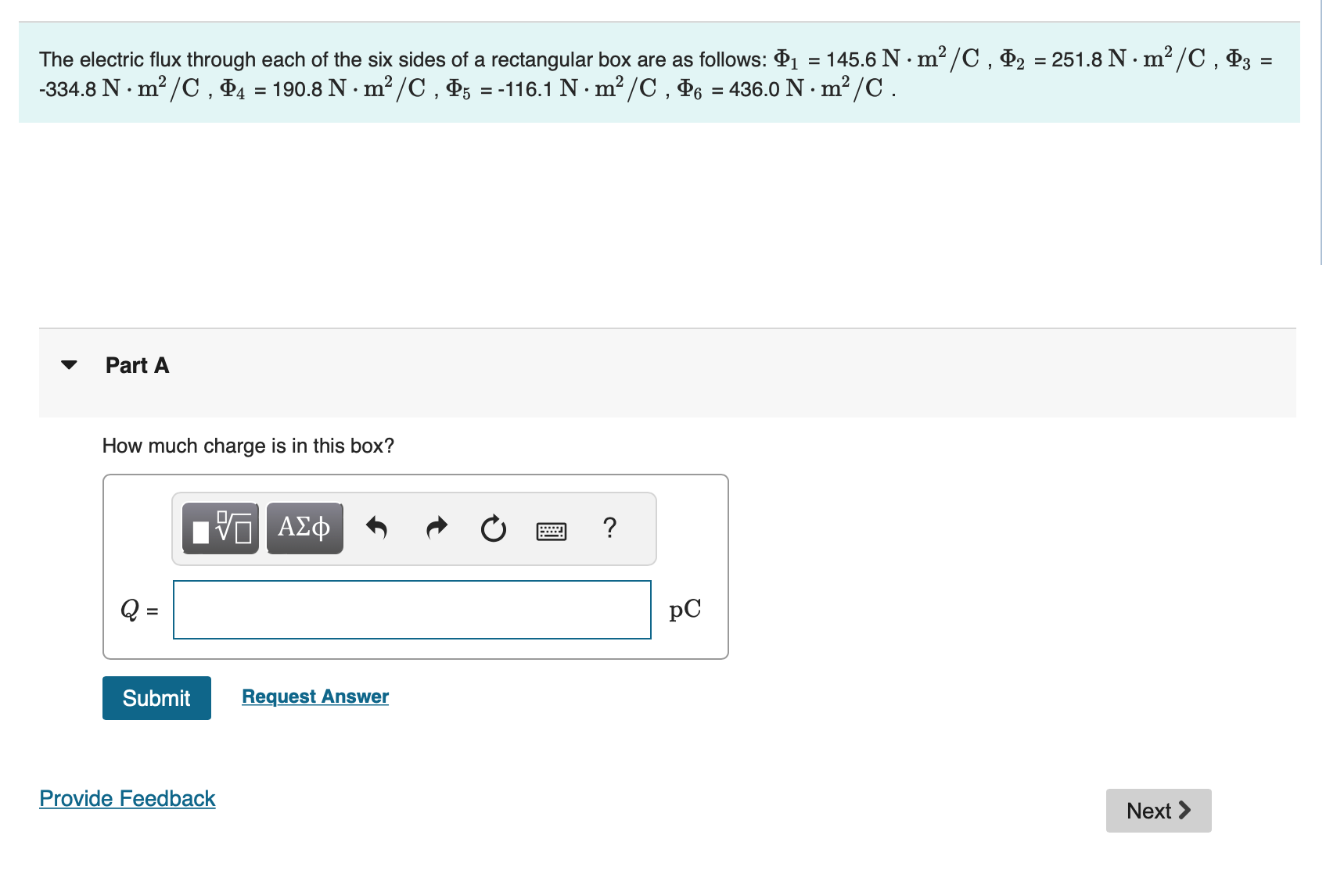Click the Next button

(x=1158, y=811)
